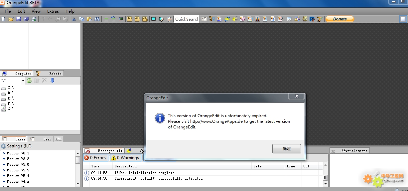The width and height of the screenshot is (408, 191).
Task: Click the teal monitor toolbar icon
Action: point(154,19)
